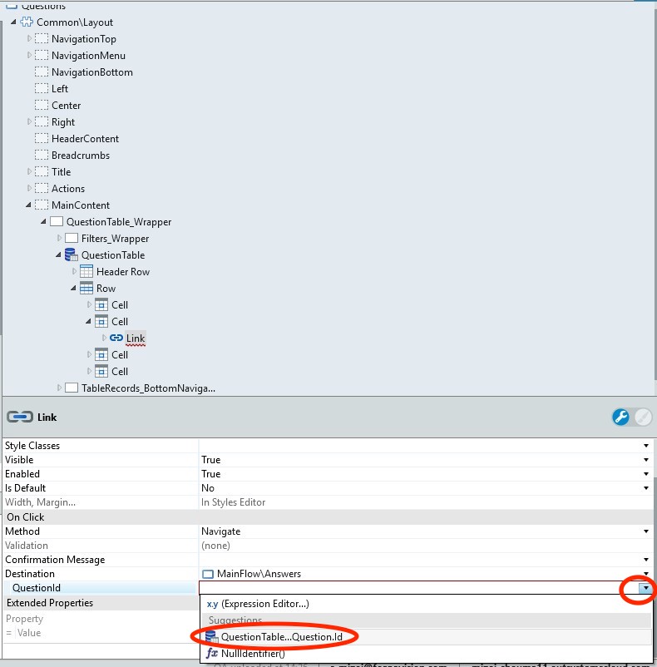Expand the NavigationMenu placeholder
This screenshot has height=667, width=657.
(x=29, y=55)
